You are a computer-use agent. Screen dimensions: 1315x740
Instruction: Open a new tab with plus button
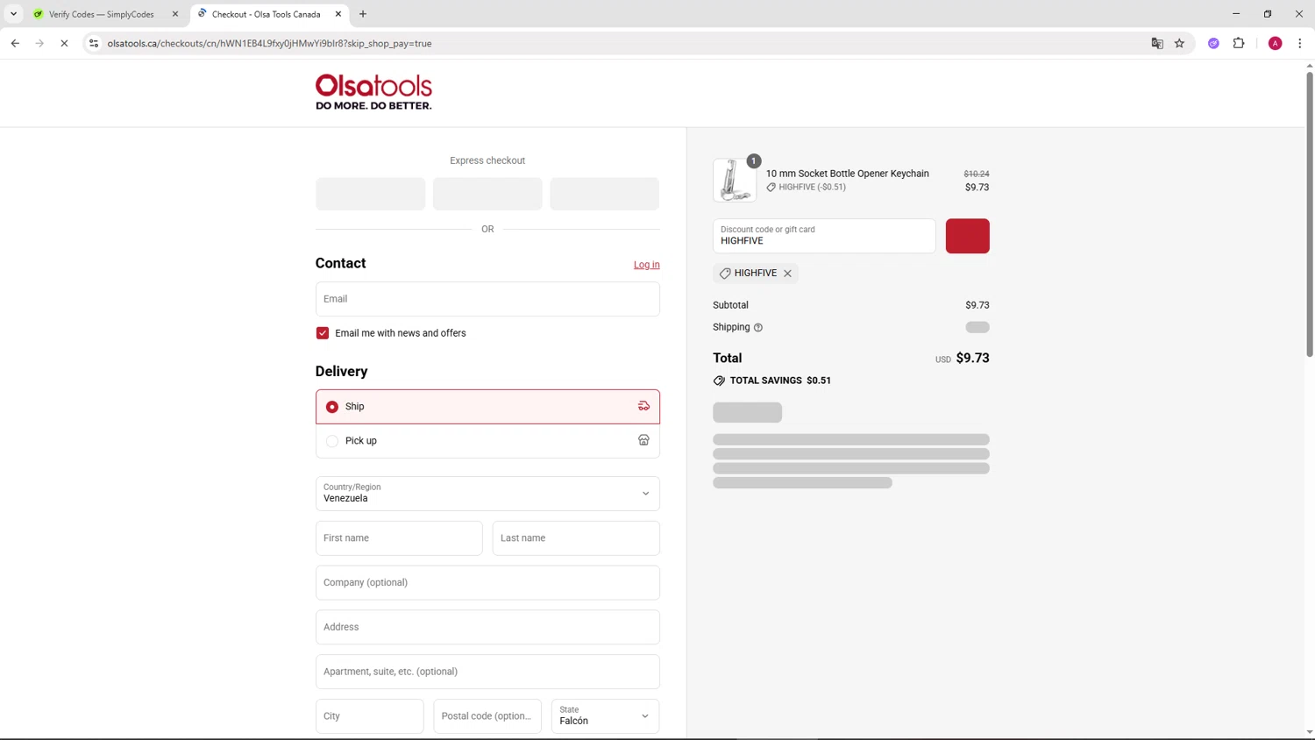tap(363, 14)
